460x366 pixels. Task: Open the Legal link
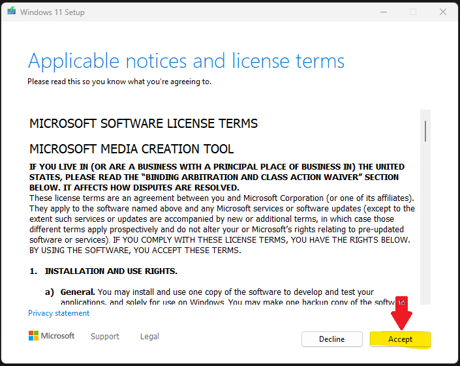point(149,336)
